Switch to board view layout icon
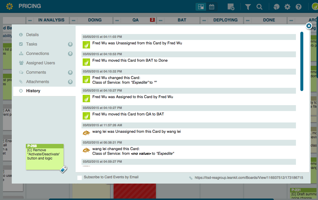318x200 pixels. 201,7
